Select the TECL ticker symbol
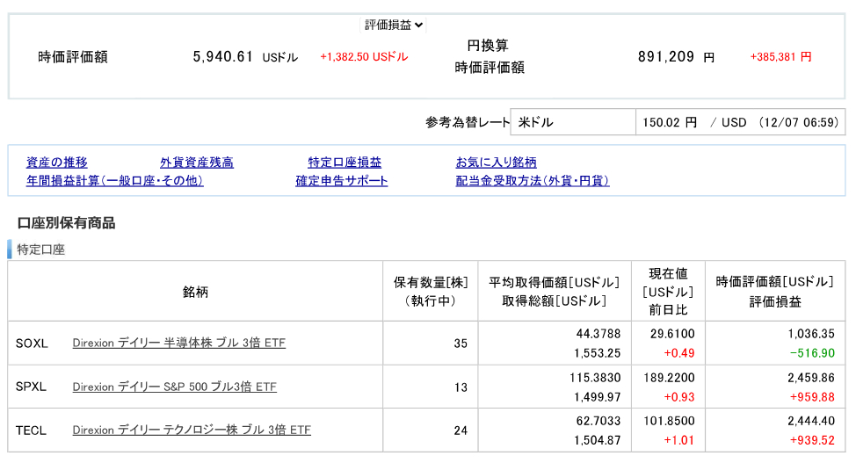 [x=31, y=430]
